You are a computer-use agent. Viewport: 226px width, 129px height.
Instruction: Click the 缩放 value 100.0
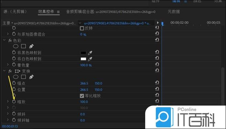click(84, 102)
